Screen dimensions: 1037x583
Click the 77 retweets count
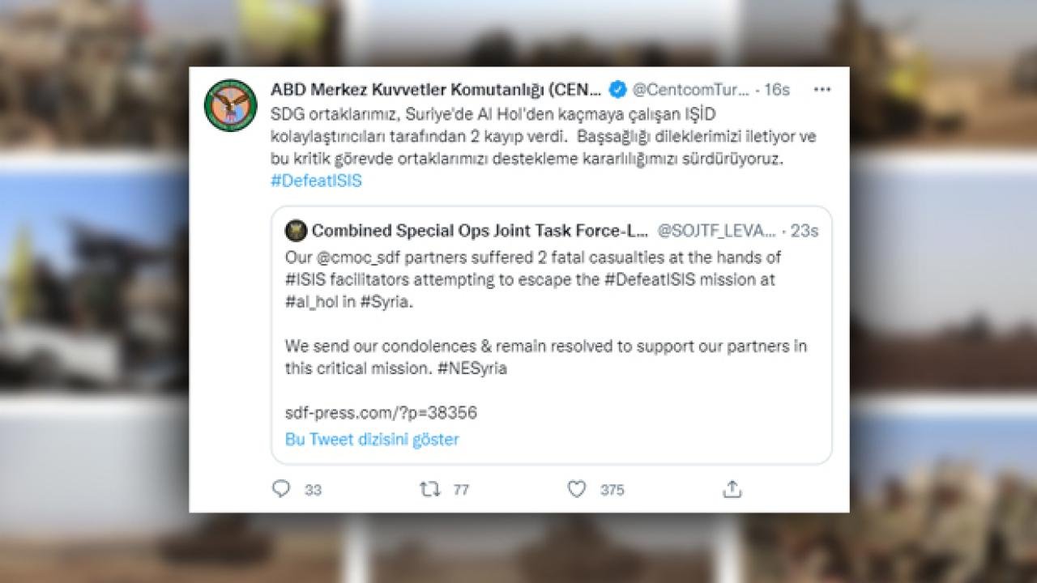tap(461, 490)
